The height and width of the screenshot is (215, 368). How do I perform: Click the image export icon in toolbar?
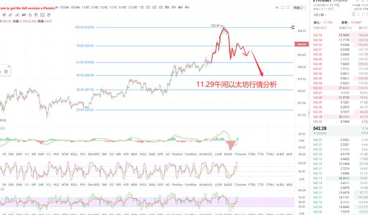[43, 15]
